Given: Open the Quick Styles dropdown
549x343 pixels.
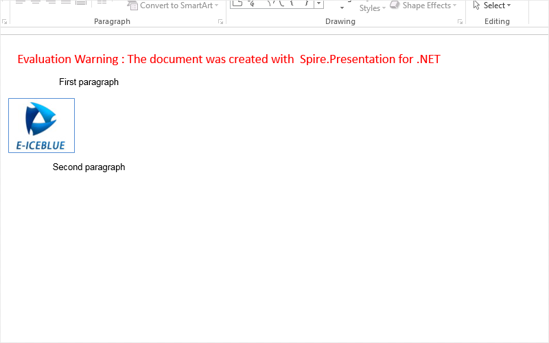Looking at the screenshot, I should click(372, 8).
